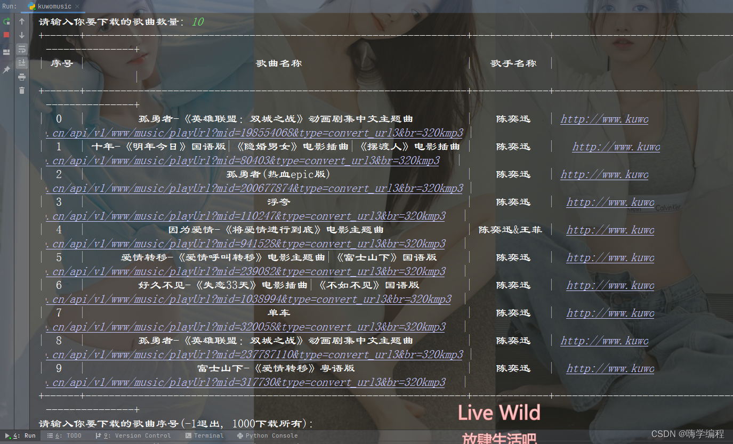Click the download index input prompt line
Viewport: 733px width, 444px height.
click(176, 424)
